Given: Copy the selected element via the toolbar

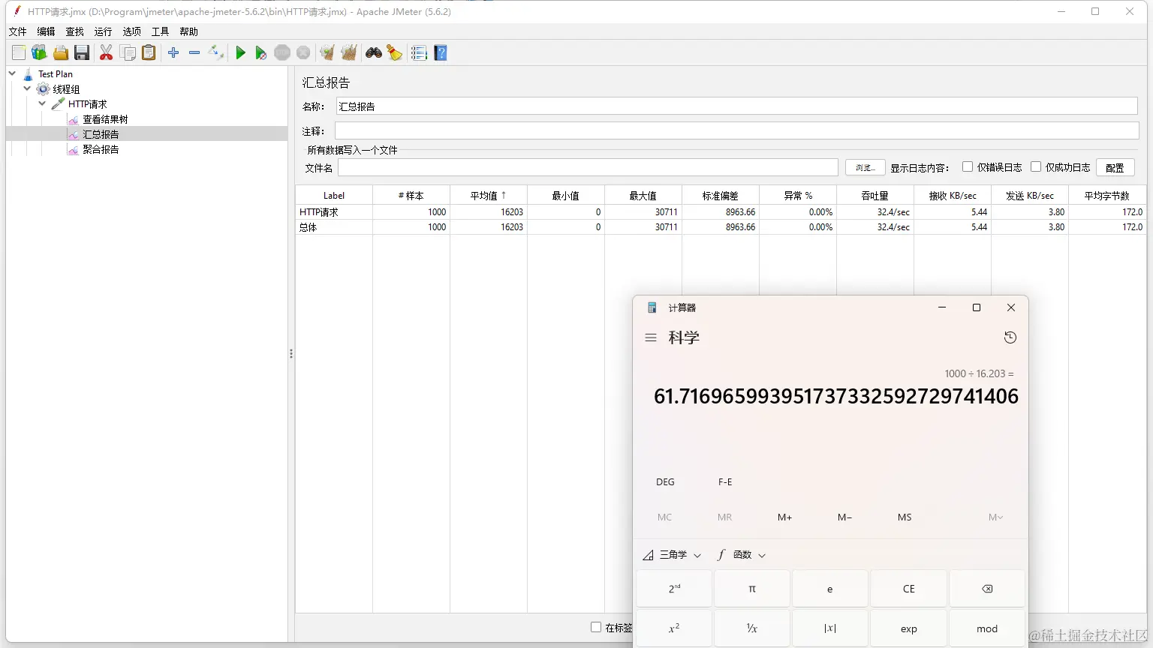Looking at the screenshot, I should (x=128, y=52).
